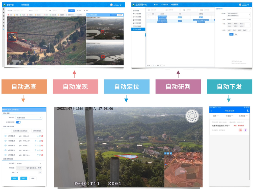This screenshot has width=254, height=189.
Task: Tap the back arrow in 待巡查任务 header
Action: click(x=212, y=111)
